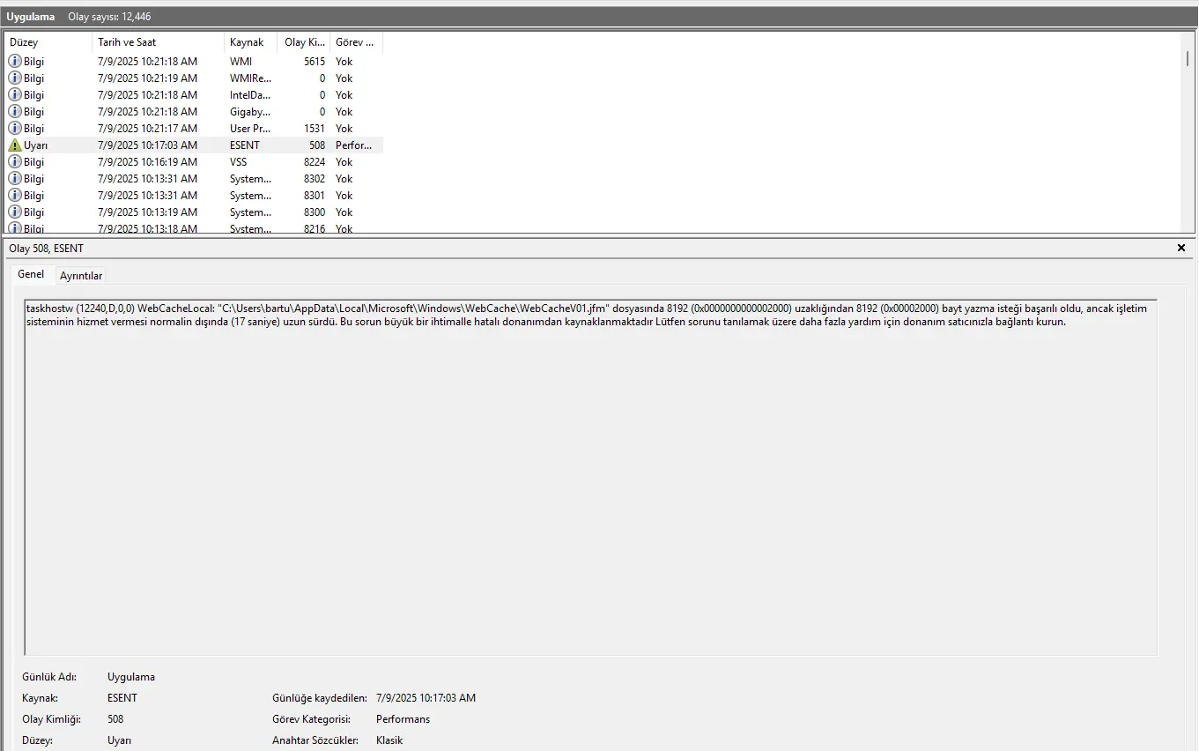1199x751 pixels.
Task: Click Olay Kimliği value 508
Action: [x=115, y=719]
